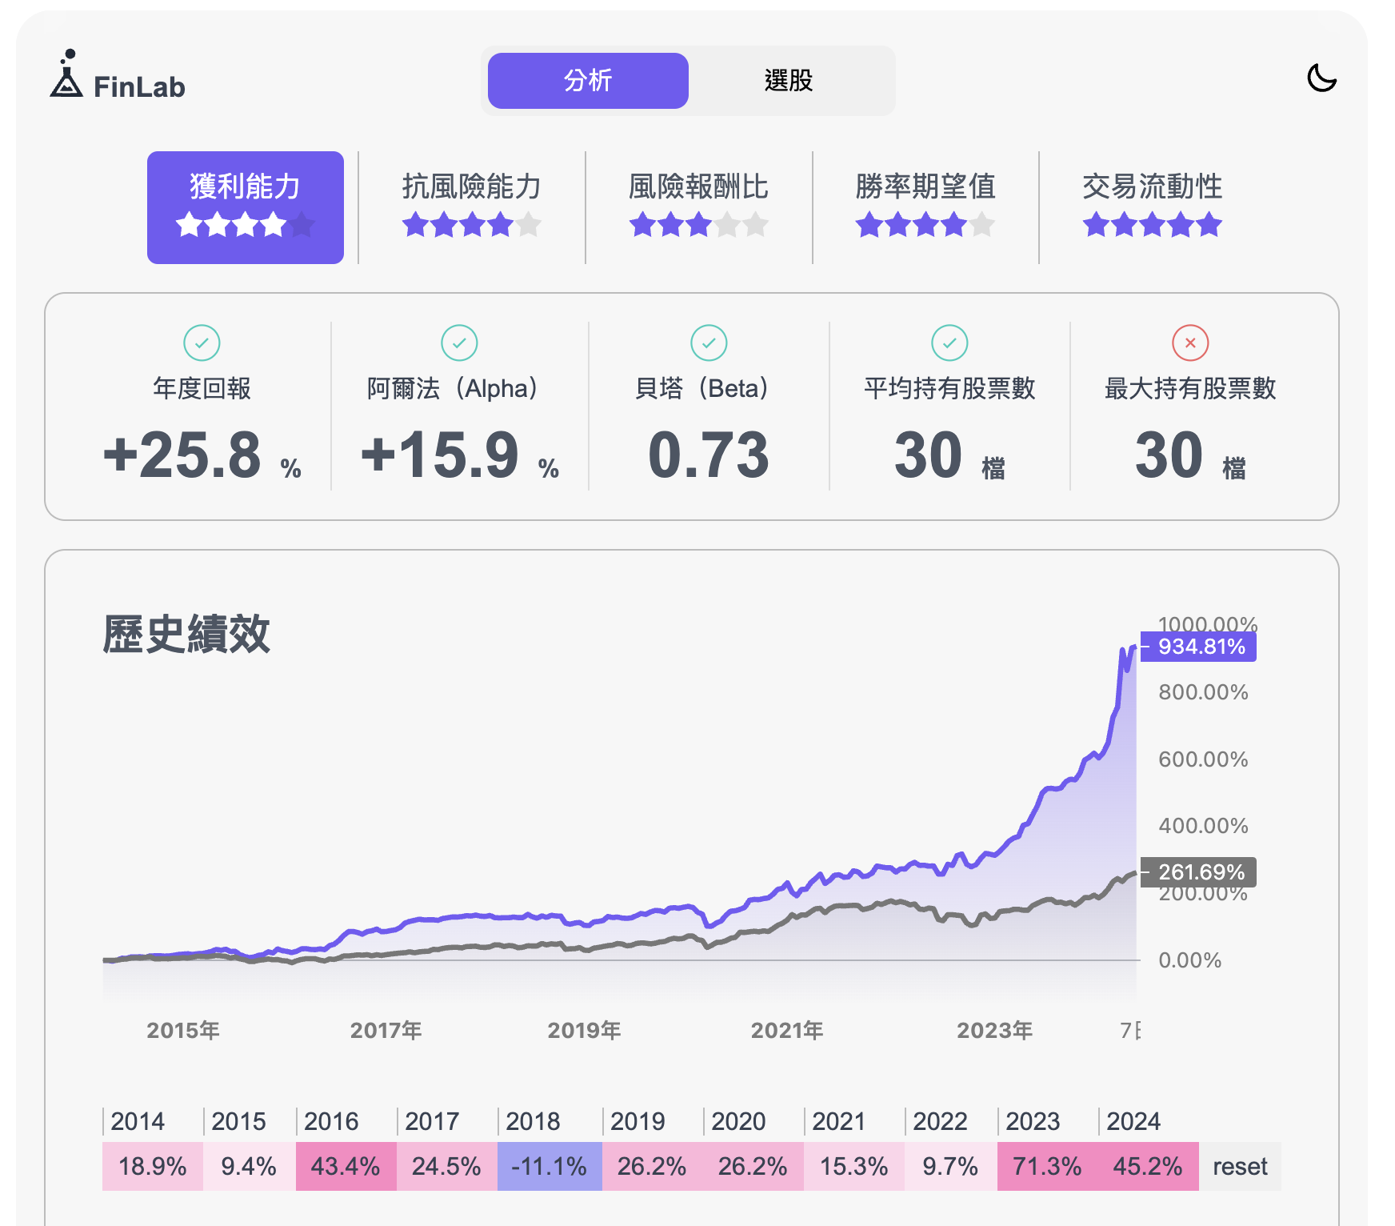Viewport: 1395px width, 1226px height.
Task: Select the 風險報酬比 category
Action: (x=697, y=204)
